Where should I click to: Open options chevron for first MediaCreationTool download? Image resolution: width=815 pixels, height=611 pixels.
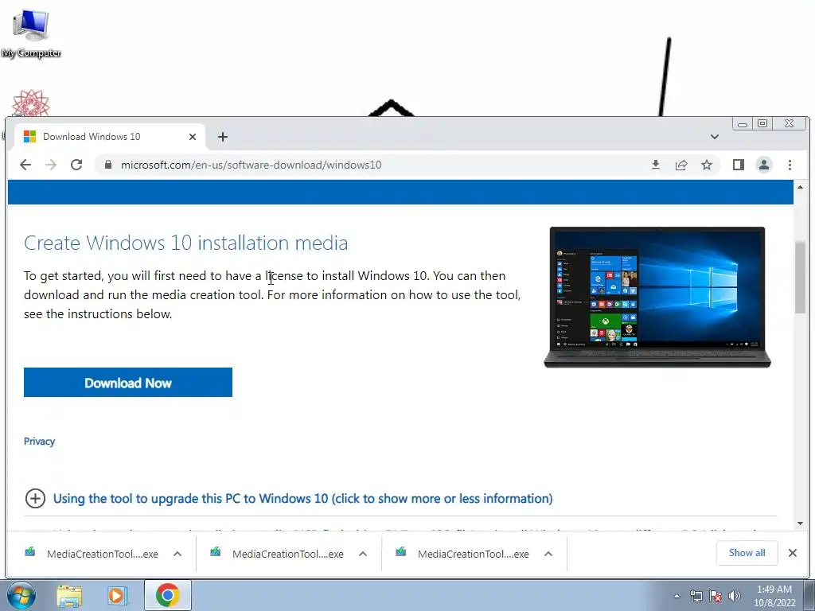tap(177, 554)
